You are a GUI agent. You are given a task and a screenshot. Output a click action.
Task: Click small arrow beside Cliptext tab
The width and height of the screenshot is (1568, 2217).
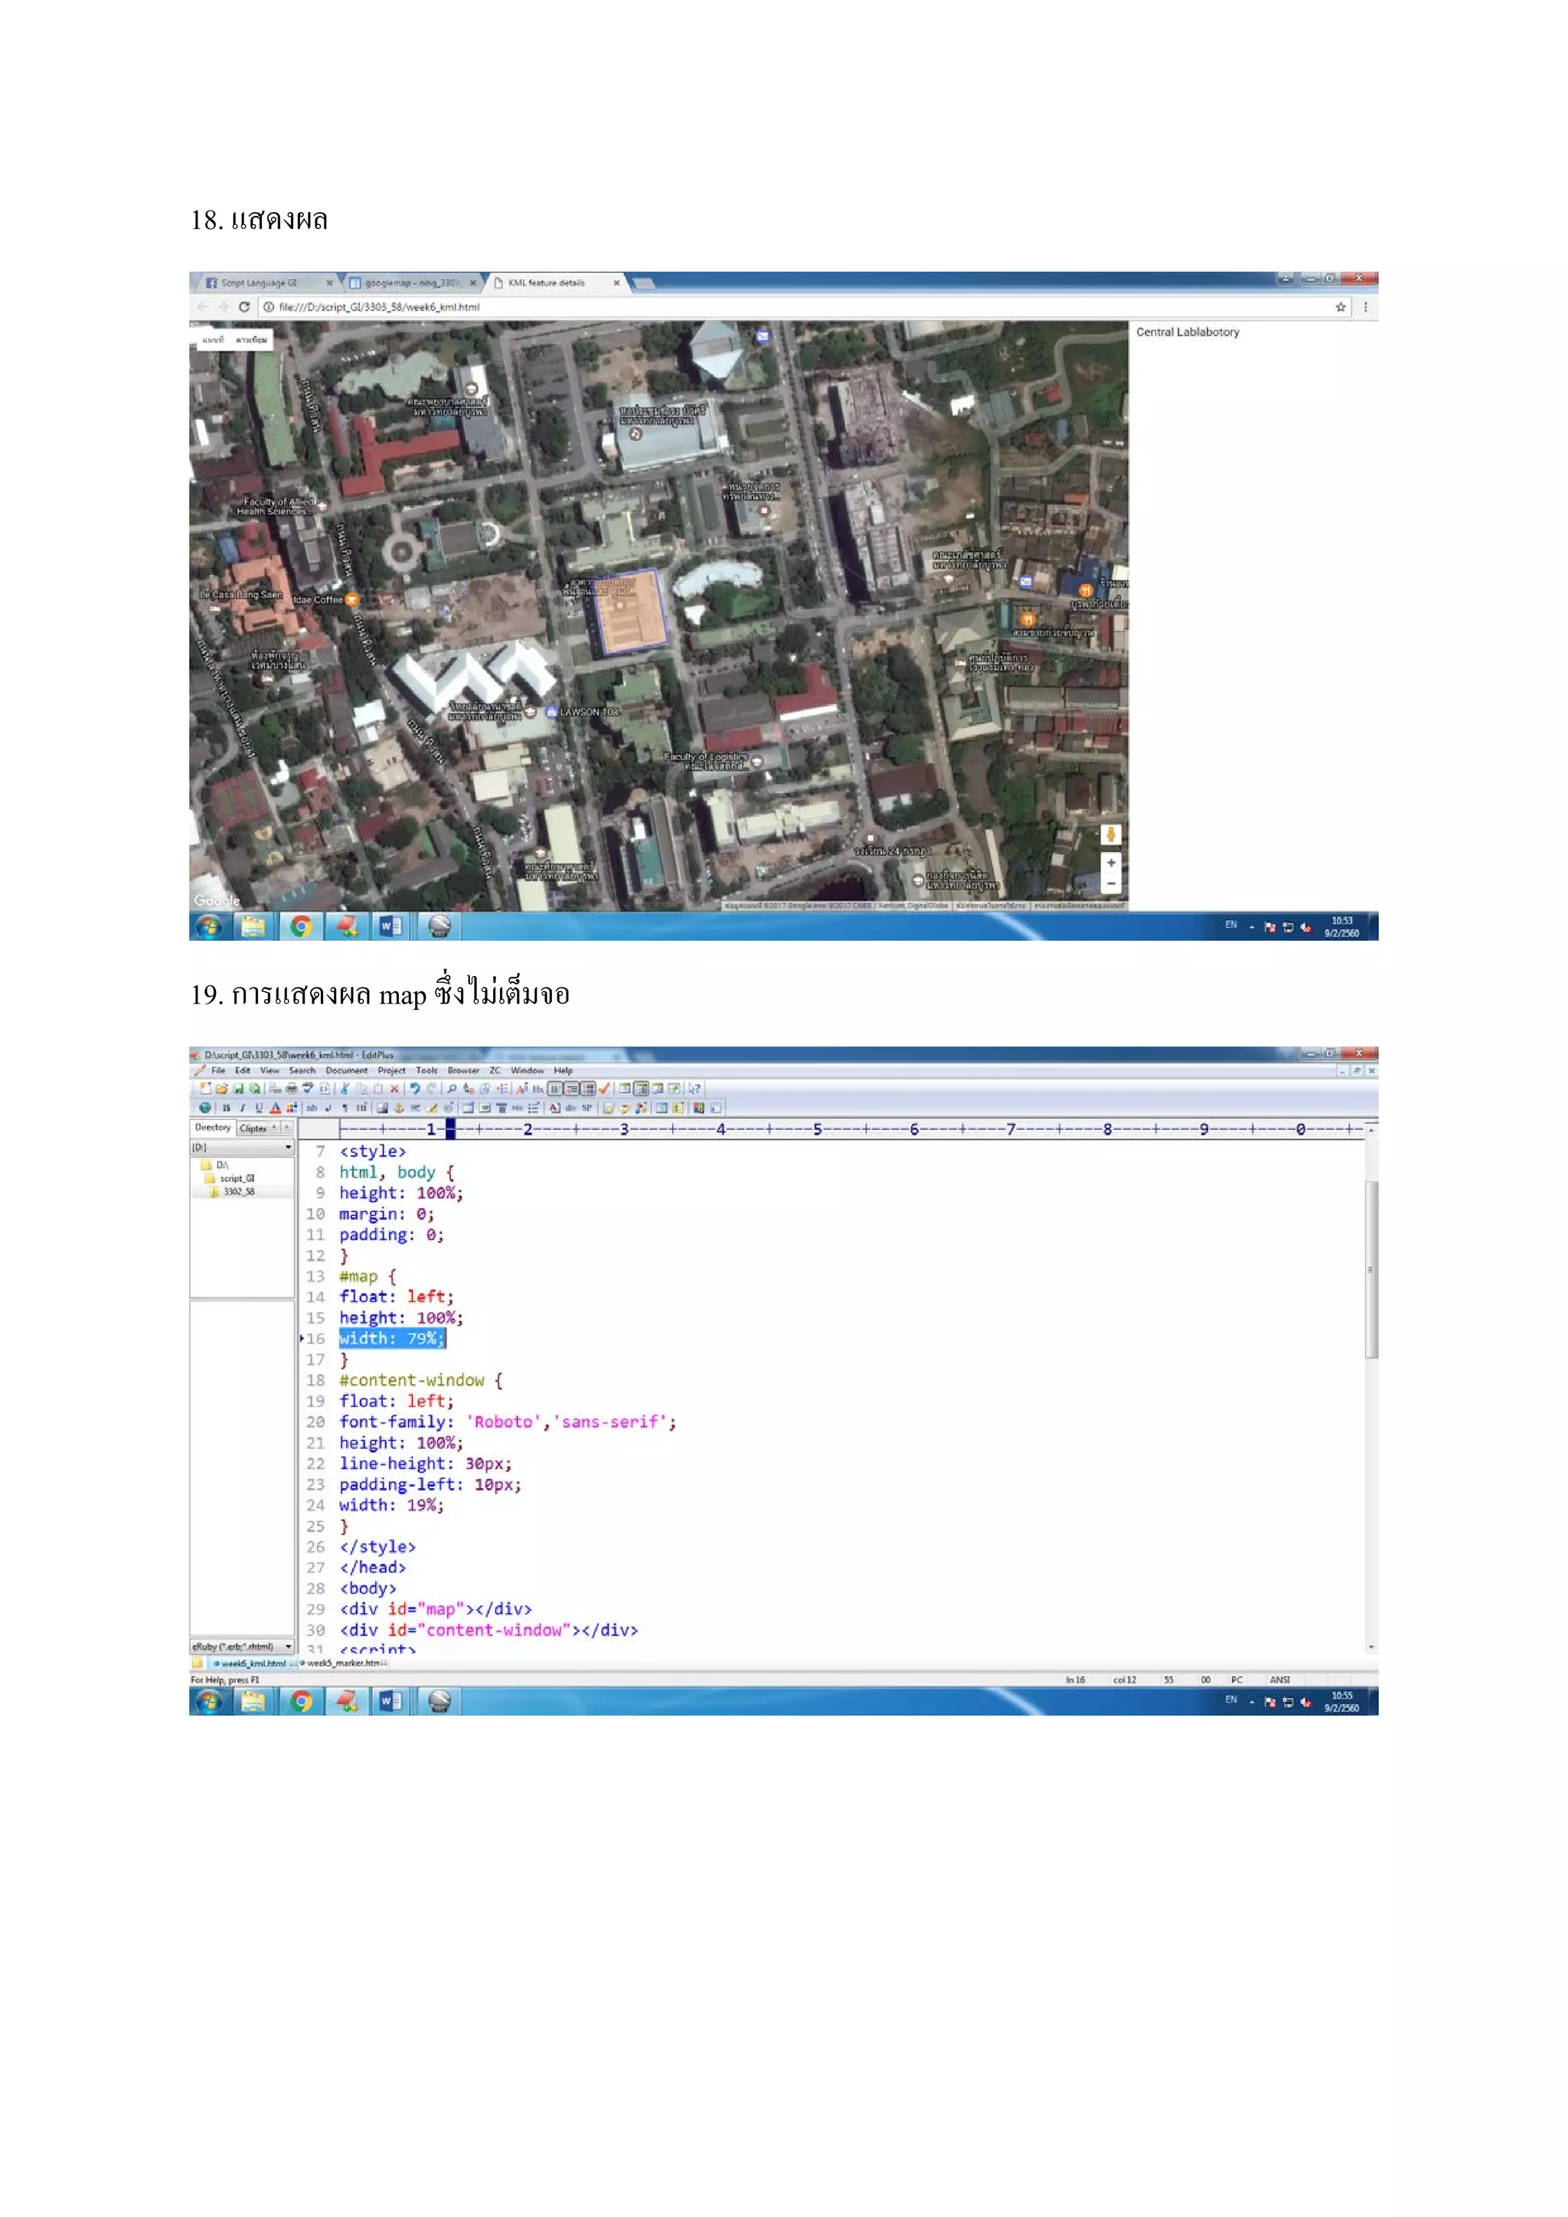[274, 1128]
